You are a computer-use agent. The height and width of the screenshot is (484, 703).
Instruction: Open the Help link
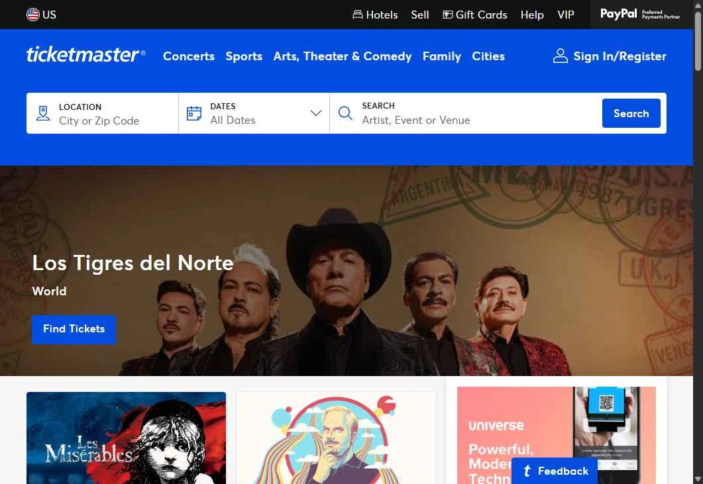(x=532, y=15)
